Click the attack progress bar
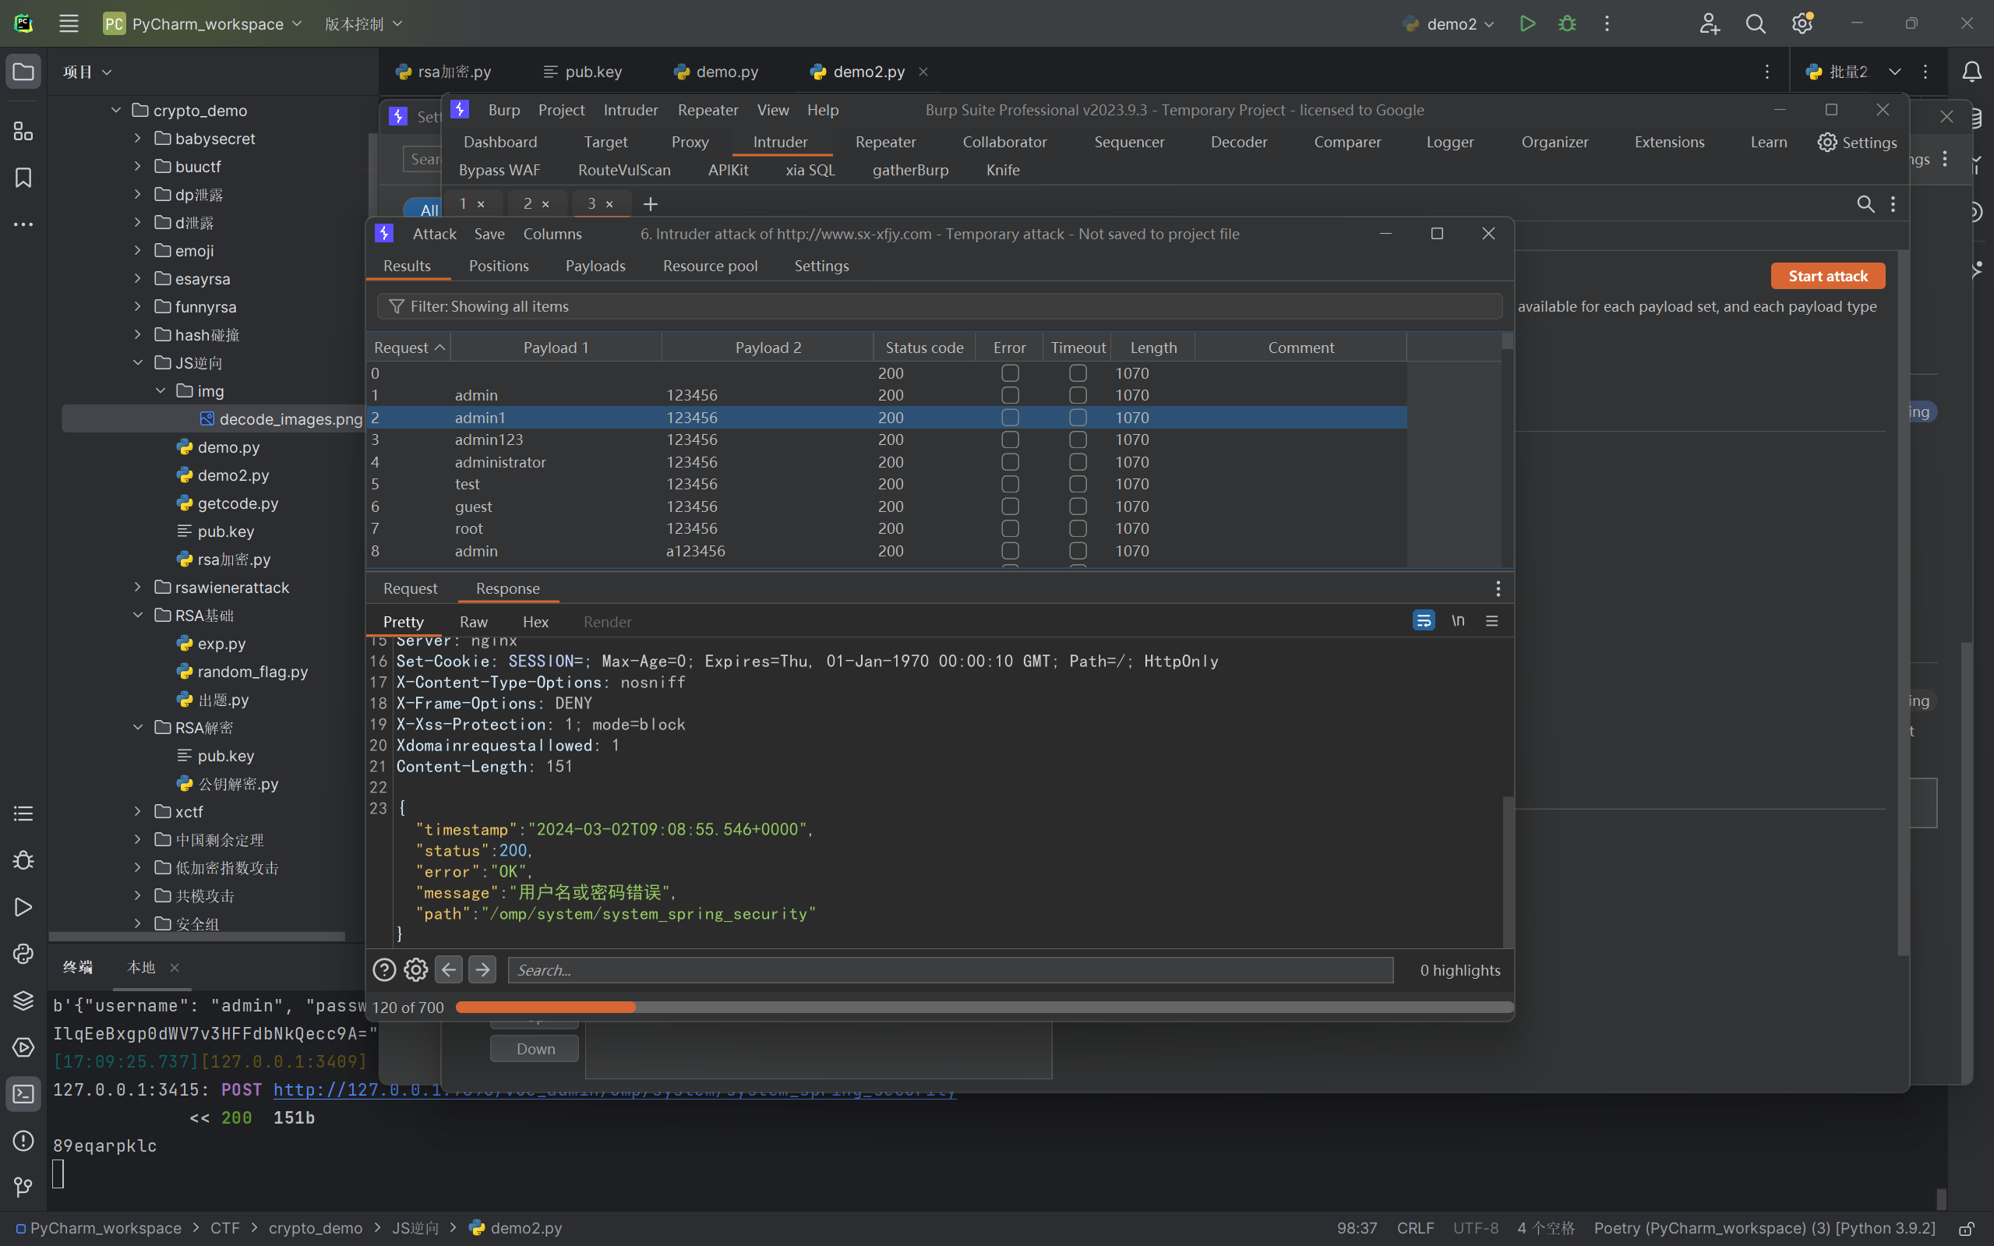Viewport: 1994px width, 1246px height. [x=984, y=1007]
